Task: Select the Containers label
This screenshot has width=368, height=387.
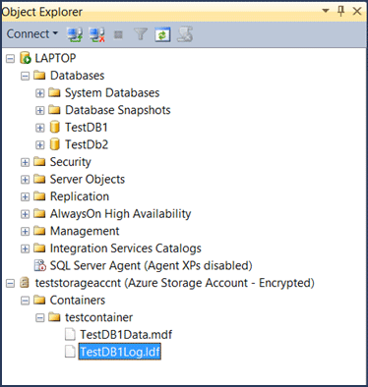Action: pyautogui.click(x=78, y=300)
